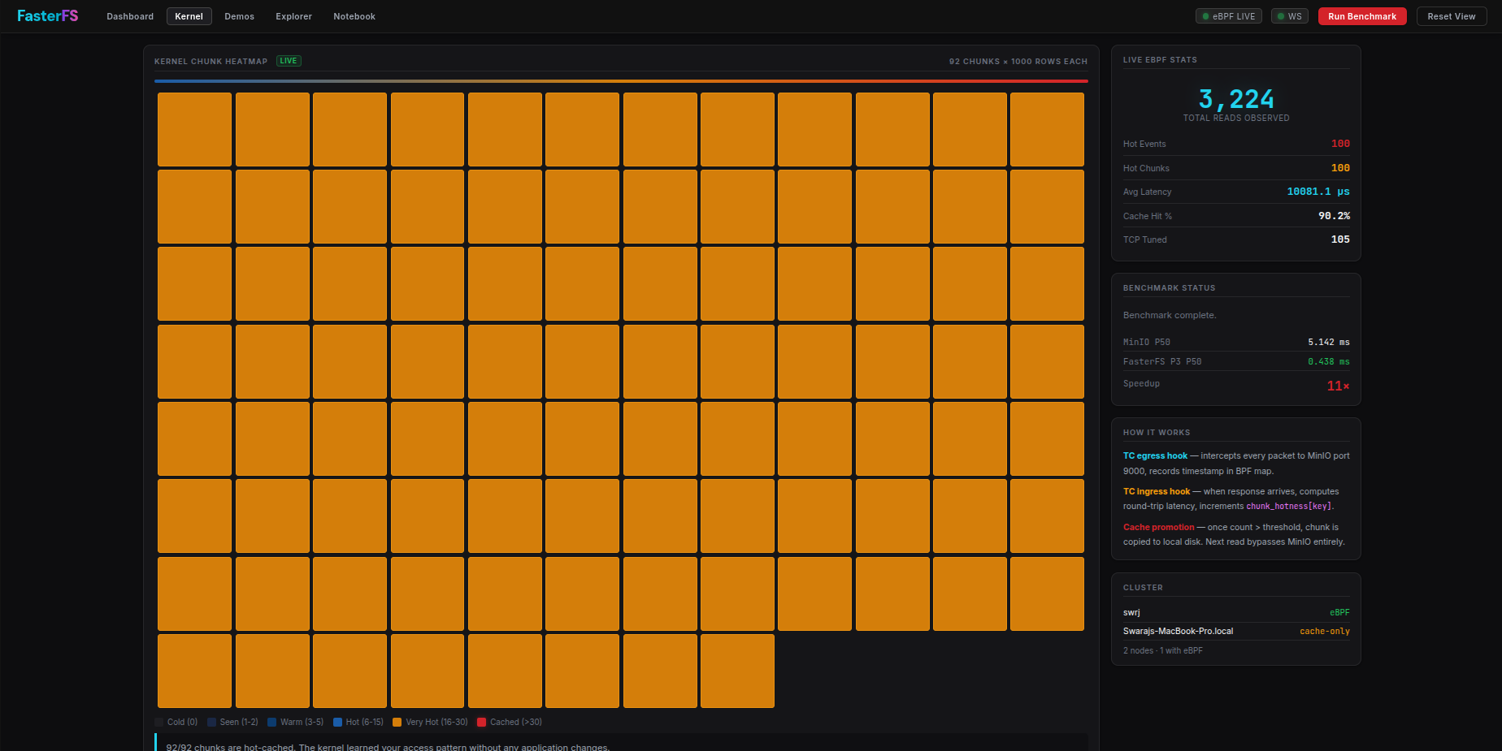Click the green LIVE badge beside heatmap title
This screenshot has width=1502, height=751.
(289, 61)
